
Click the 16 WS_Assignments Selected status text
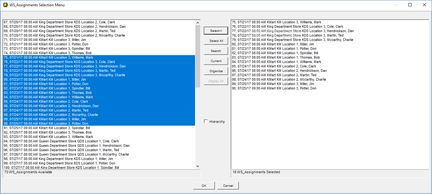pos(256,172)
